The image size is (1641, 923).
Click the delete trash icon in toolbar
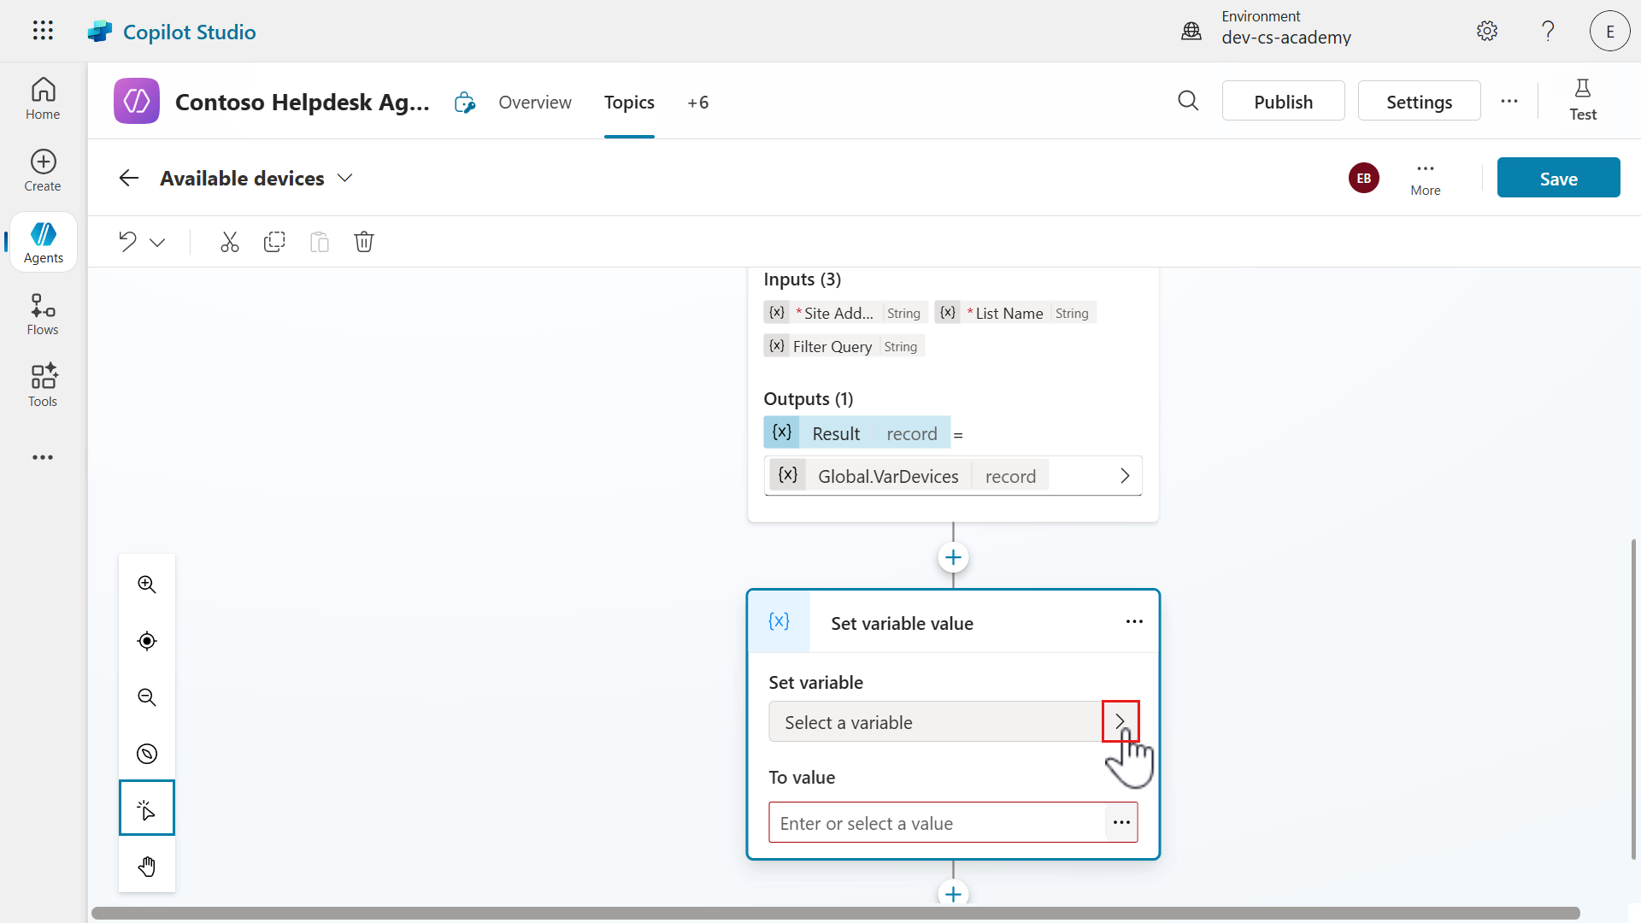pyautogui.click(x=364, y=242)
